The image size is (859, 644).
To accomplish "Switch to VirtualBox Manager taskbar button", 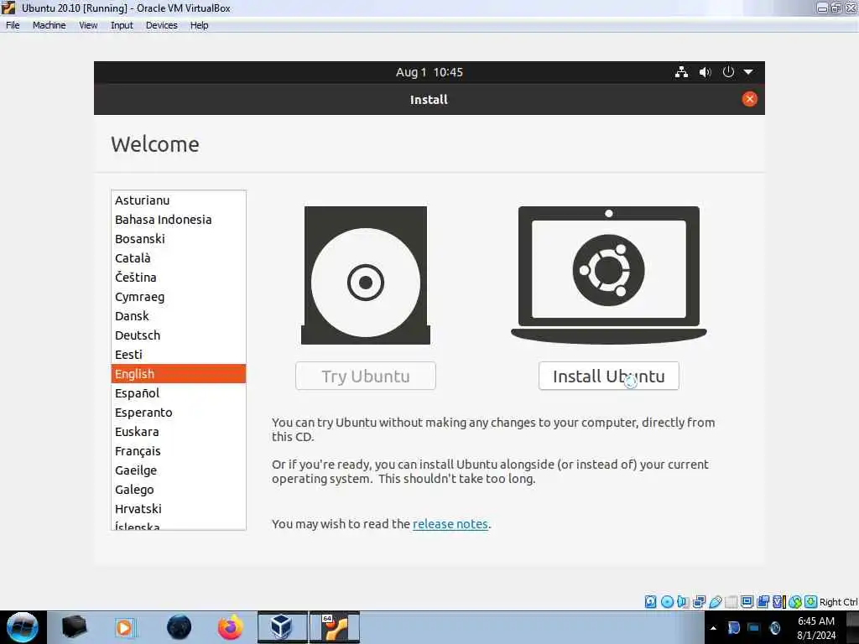I will [282, 627].
